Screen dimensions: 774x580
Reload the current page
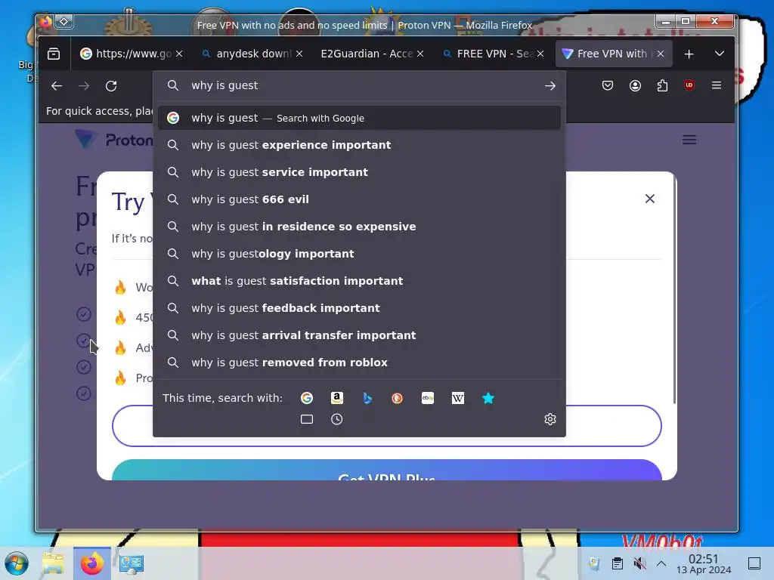(x=111, y=86)
